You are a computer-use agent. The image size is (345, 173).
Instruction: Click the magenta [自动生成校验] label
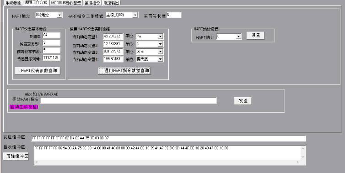(x=24, y=107)
